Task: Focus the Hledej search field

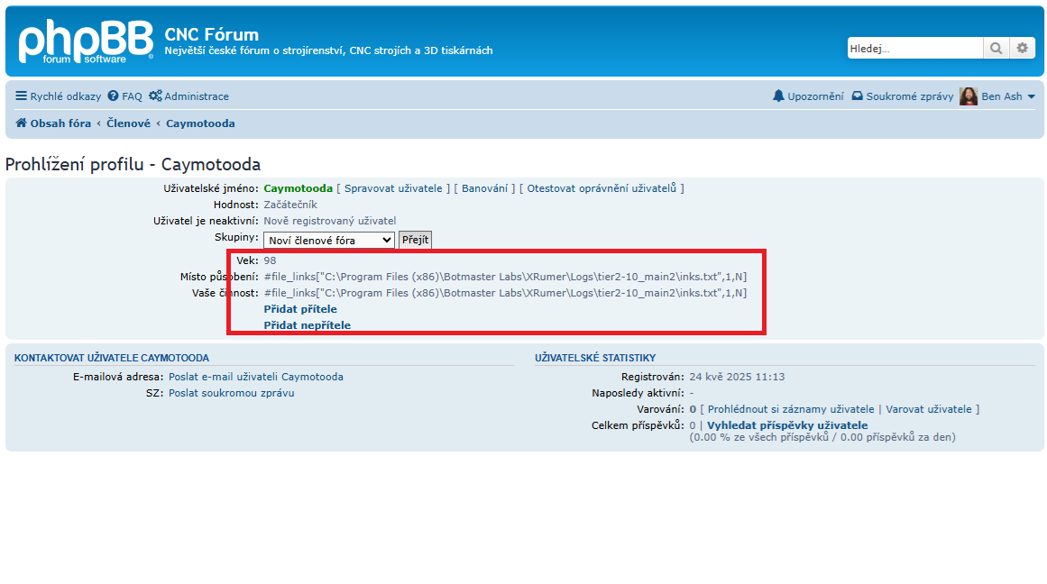Action: pos(914,49)
